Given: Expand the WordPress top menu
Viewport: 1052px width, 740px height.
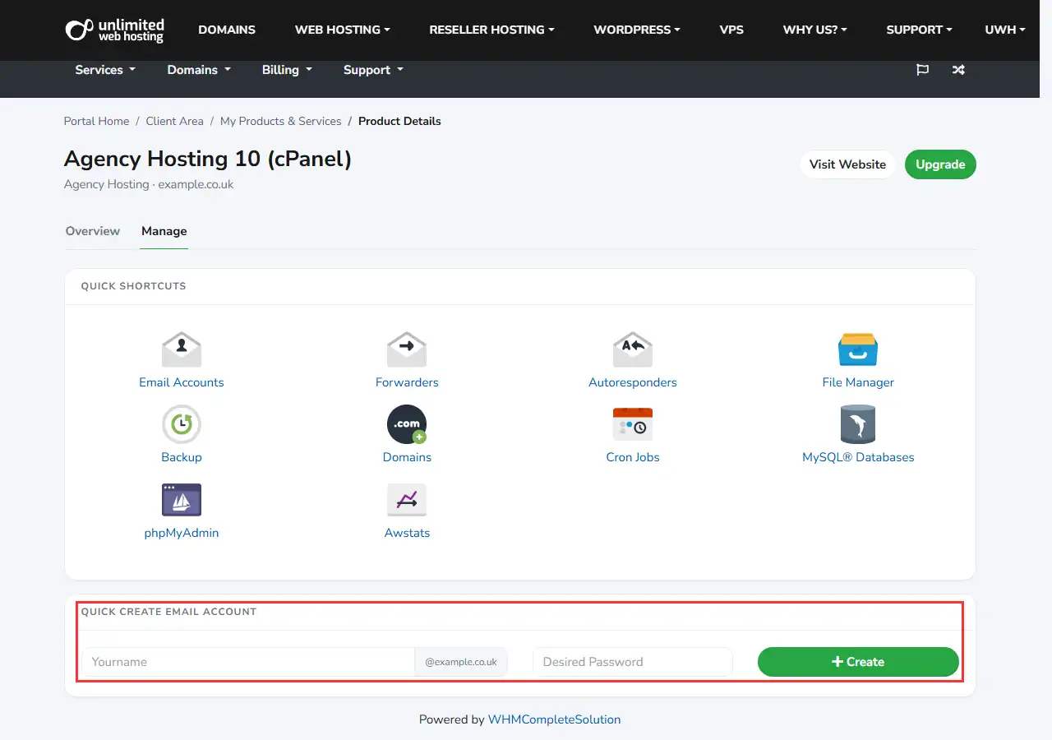Looking at the screenshot, I should point(637,30).
